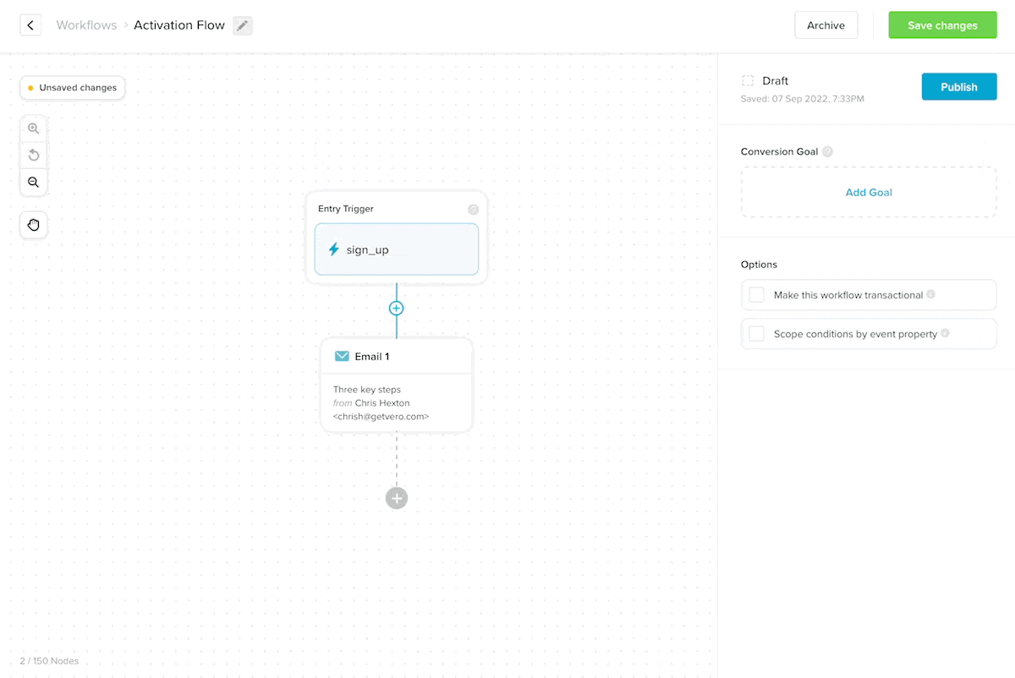Click the 2/150 Nodes counter
The image size is (1015, 678).
[x=48, y=660]
